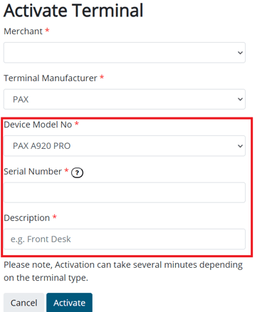This screenshot has height=312, width=262.
Task: Click the red asterisk next to Merchant
Action: tap(47, 30)
